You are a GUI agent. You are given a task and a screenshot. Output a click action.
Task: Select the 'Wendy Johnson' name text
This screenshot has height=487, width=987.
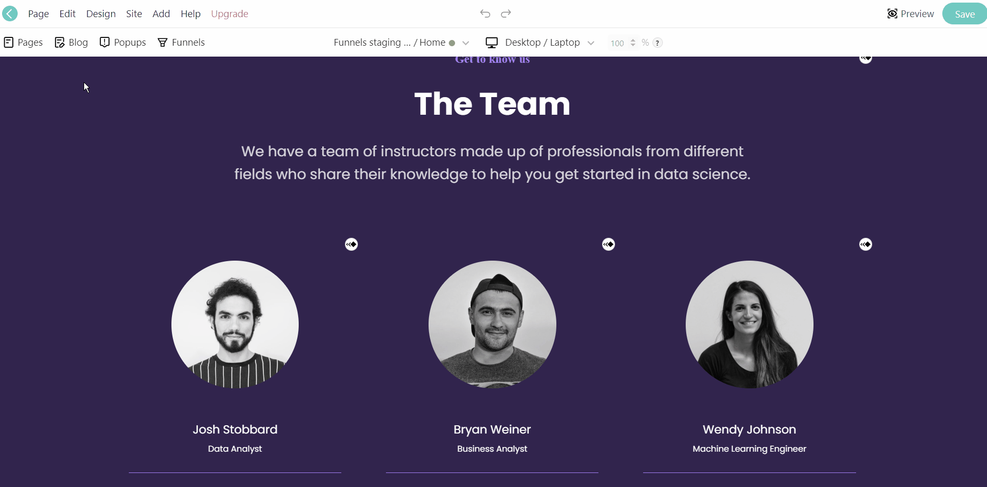coord(750,429)
